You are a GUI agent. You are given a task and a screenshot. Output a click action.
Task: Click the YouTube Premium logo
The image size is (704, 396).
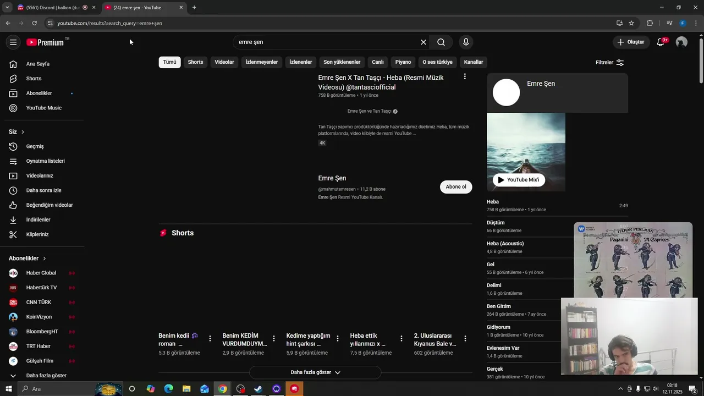point(45,42)
